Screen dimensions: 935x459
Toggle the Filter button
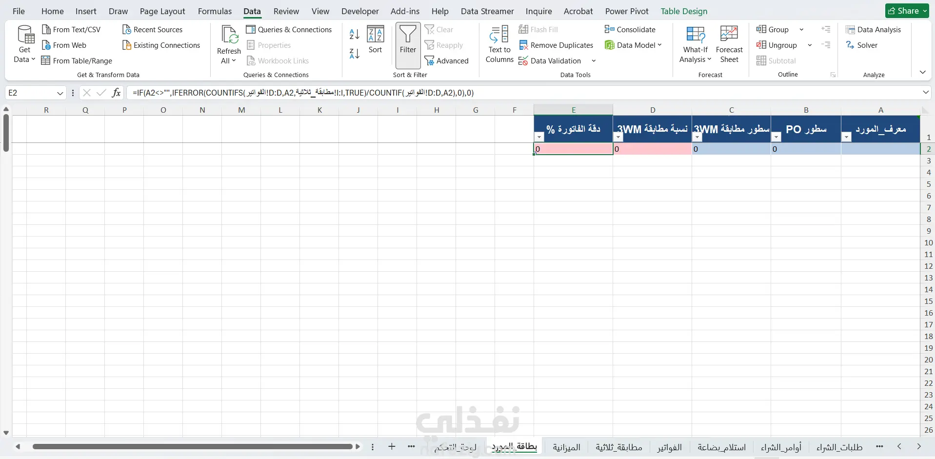point(408,45)
